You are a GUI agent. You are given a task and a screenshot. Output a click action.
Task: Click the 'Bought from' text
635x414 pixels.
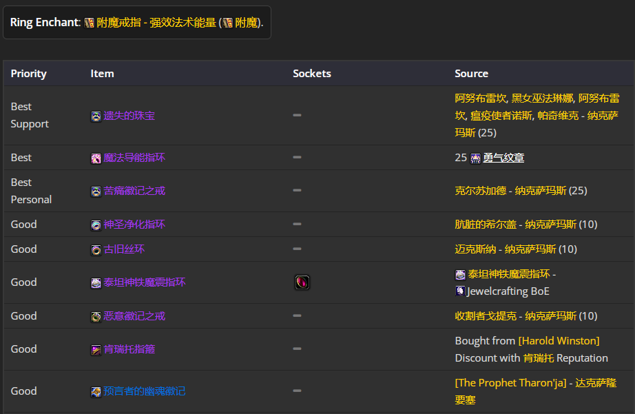tap(485, 341)
